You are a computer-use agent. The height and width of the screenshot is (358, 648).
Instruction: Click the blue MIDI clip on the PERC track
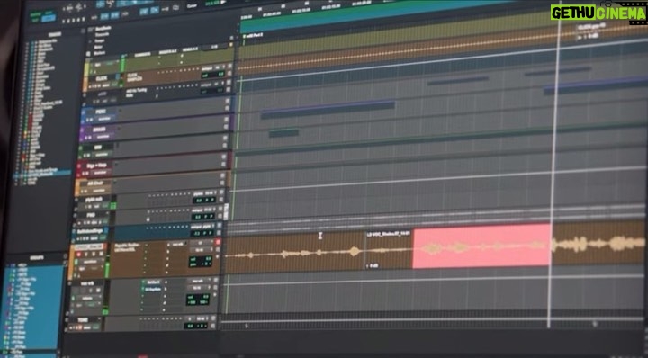(x=328, y=109)
